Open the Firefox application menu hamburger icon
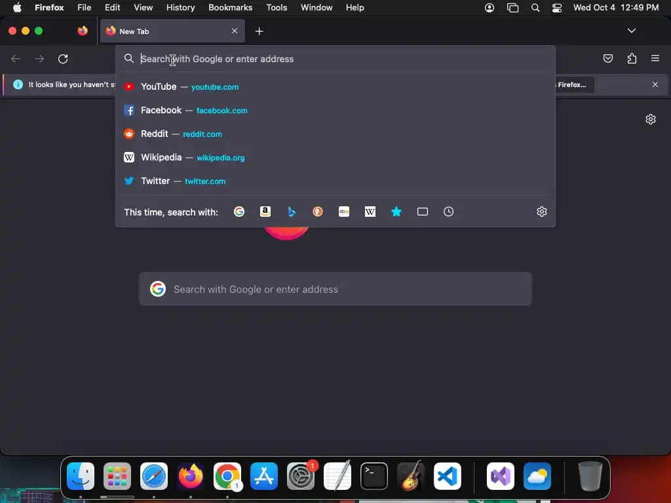Image resolution: width=671 pixels, height=503 pixels. tap(655, 58)
